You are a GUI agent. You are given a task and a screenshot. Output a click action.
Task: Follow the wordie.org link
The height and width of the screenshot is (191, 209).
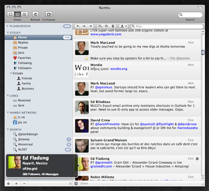tap(119, 69)
